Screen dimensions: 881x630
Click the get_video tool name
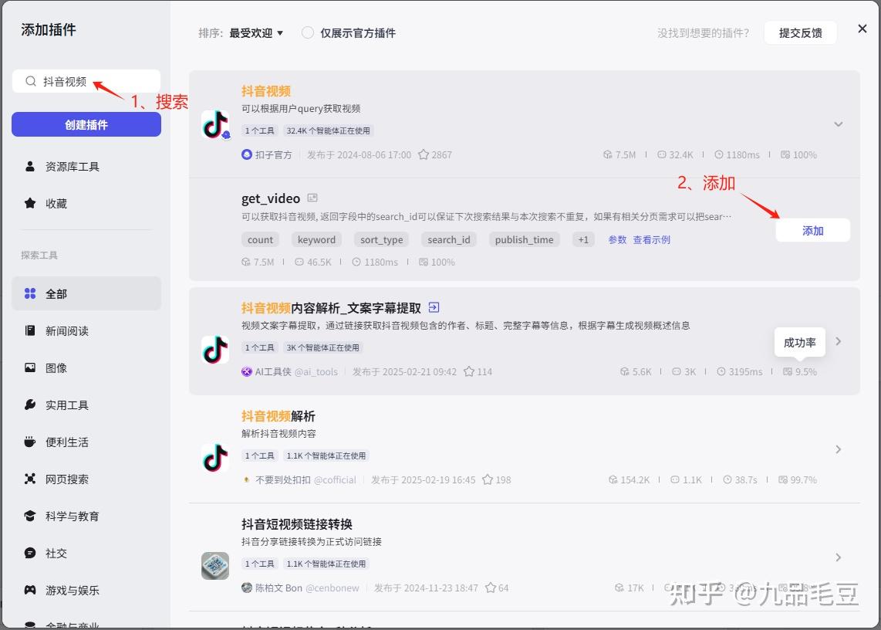click(271, 198)
